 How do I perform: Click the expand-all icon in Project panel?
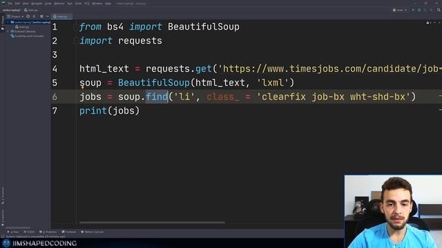coord(34,17)
